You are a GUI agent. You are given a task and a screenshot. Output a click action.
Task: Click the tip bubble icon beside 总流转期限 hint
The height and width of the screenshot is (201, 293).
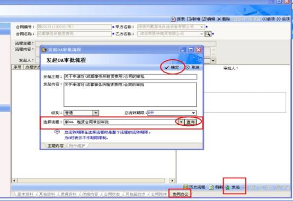pos(57,132)
